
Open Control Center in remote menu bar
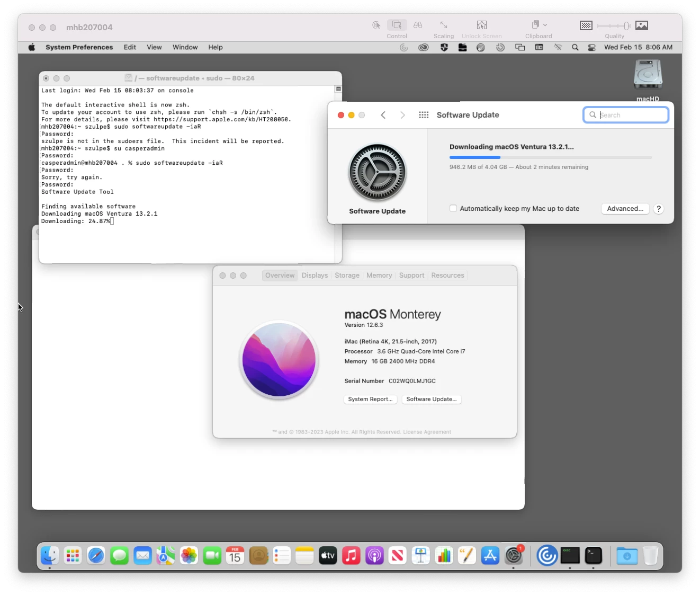click(592, 47)
